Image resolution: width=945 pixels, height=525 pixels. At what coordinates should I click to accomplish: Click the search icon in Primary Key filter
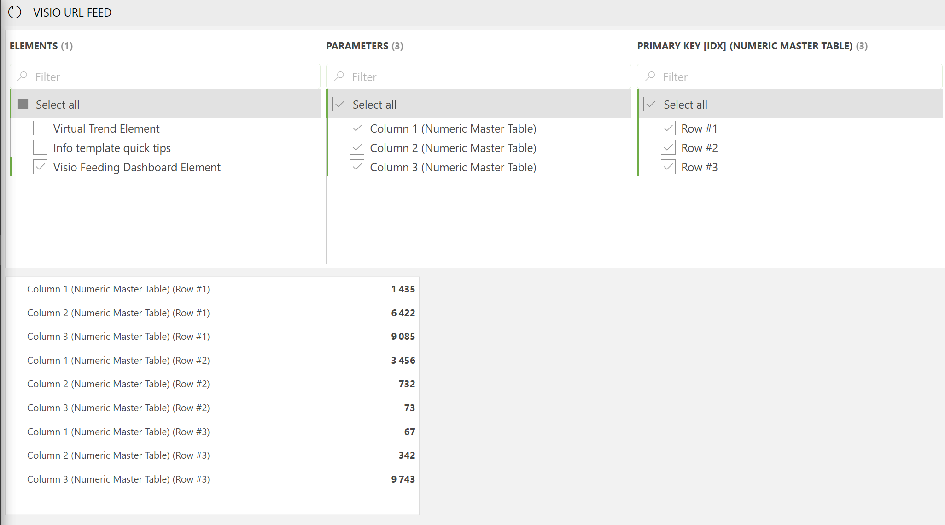click(650, 76)
